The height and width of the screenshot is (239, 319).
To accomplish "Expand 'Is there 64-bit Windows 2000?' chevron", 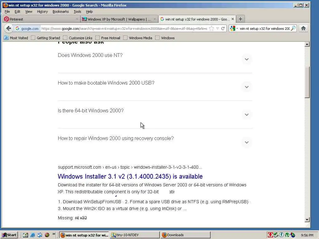I will (x=247, y=115).
